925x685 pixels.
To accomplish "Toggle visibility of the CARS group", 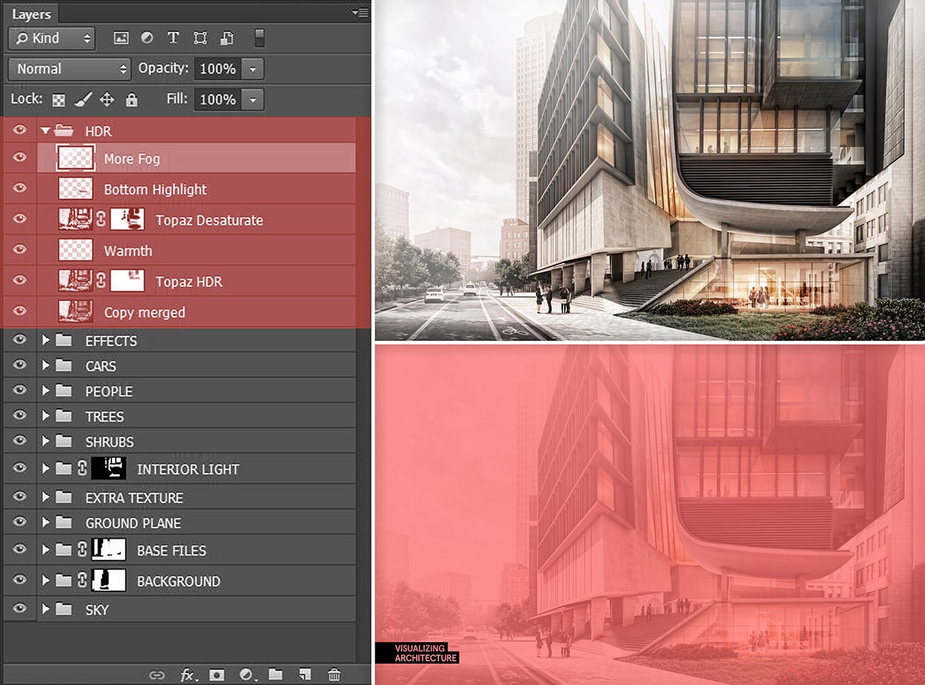I will pyautogui.click(x=19, y=365).
